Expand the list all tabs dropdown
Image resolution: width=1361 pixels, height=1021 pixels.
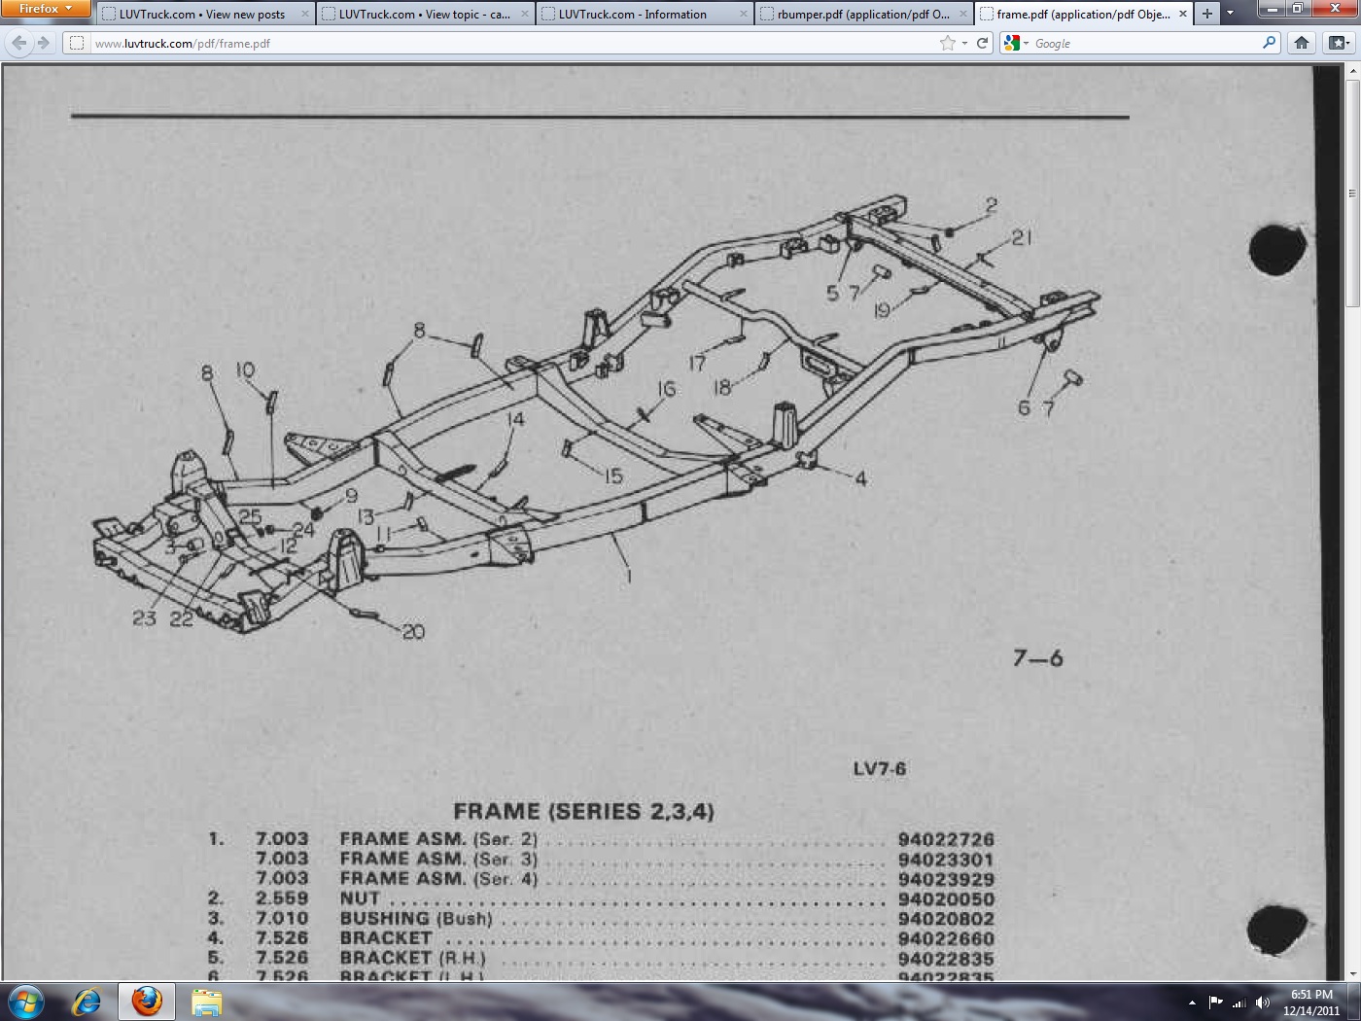coord(1230,14)
